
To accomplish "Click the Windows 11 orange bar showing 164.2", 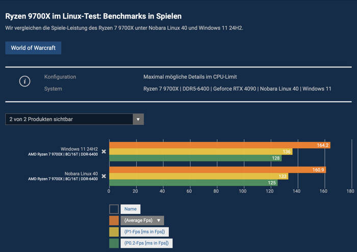I will point(219,145).
